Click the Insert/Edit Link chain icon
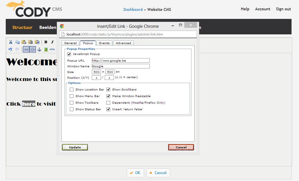Image resolution: width=299 pixels, height=181 pixels. coord(26,49)
